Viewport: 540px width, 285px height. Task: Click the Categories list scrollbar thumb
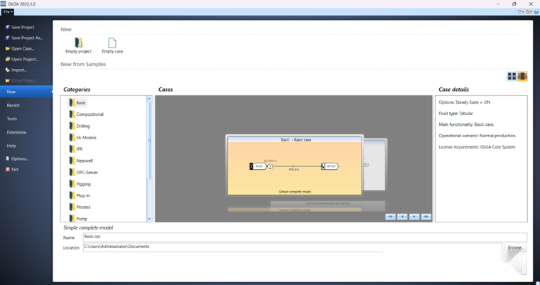coord(149,140)
